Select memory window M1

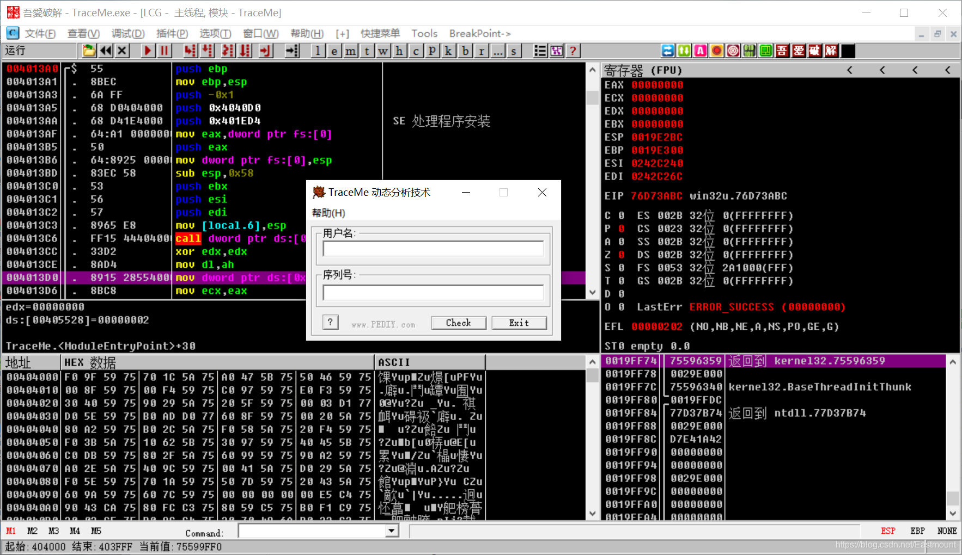(11, 531)
